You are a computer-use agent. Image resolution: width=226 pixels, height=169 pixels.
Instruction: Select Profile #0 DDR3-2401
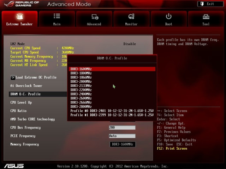(x=112, y=111)
